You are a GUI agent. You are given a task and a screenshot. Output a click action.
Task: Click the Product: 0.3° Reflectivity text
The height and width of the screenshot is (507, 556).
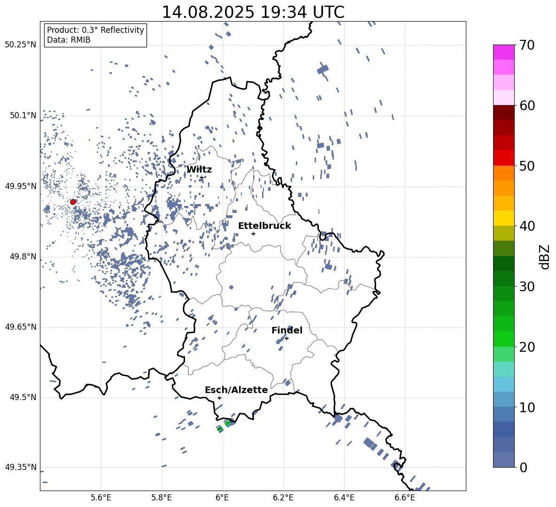tap(95, 30)
